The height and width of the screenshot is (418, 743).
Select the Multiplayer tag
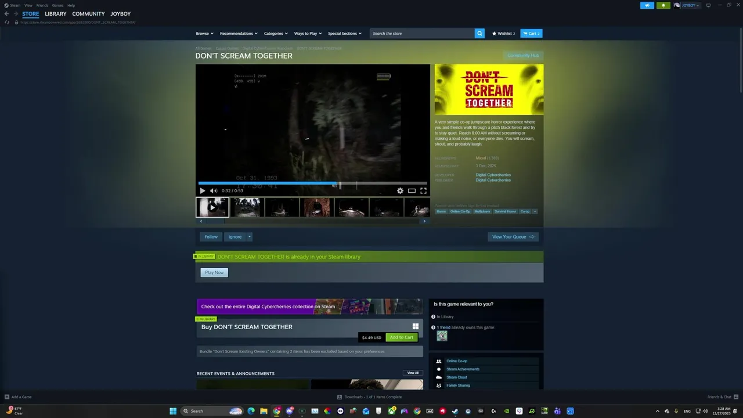[482, 211]
